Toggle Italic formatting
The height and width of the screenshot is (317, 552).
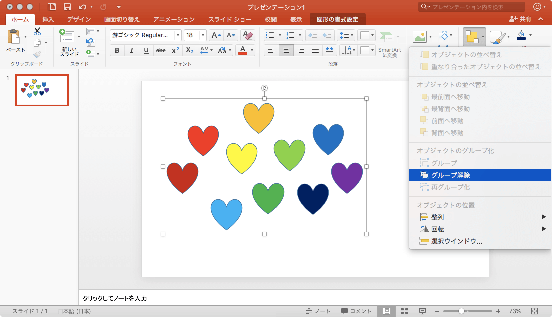pyautogui.click(x=131, y=50)
